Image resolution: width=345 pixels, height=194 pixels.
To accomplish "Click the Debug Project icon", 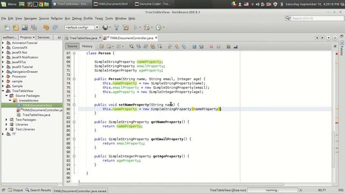I will [147, 27].
